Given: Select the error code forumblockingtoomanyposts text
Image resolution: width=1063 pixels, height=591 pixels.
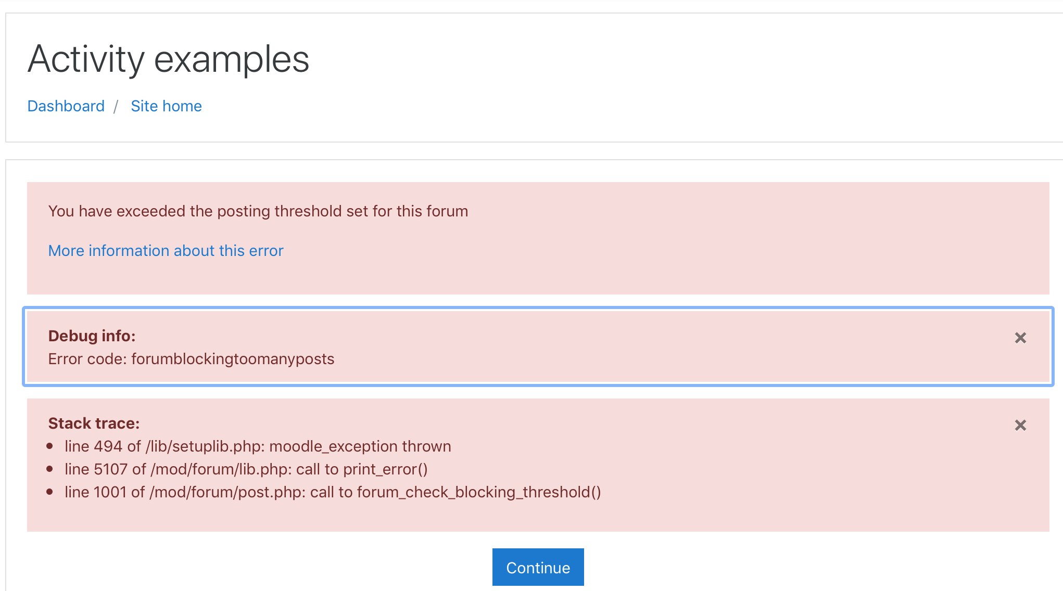Looking at the screenshot, I should [191, 359].
